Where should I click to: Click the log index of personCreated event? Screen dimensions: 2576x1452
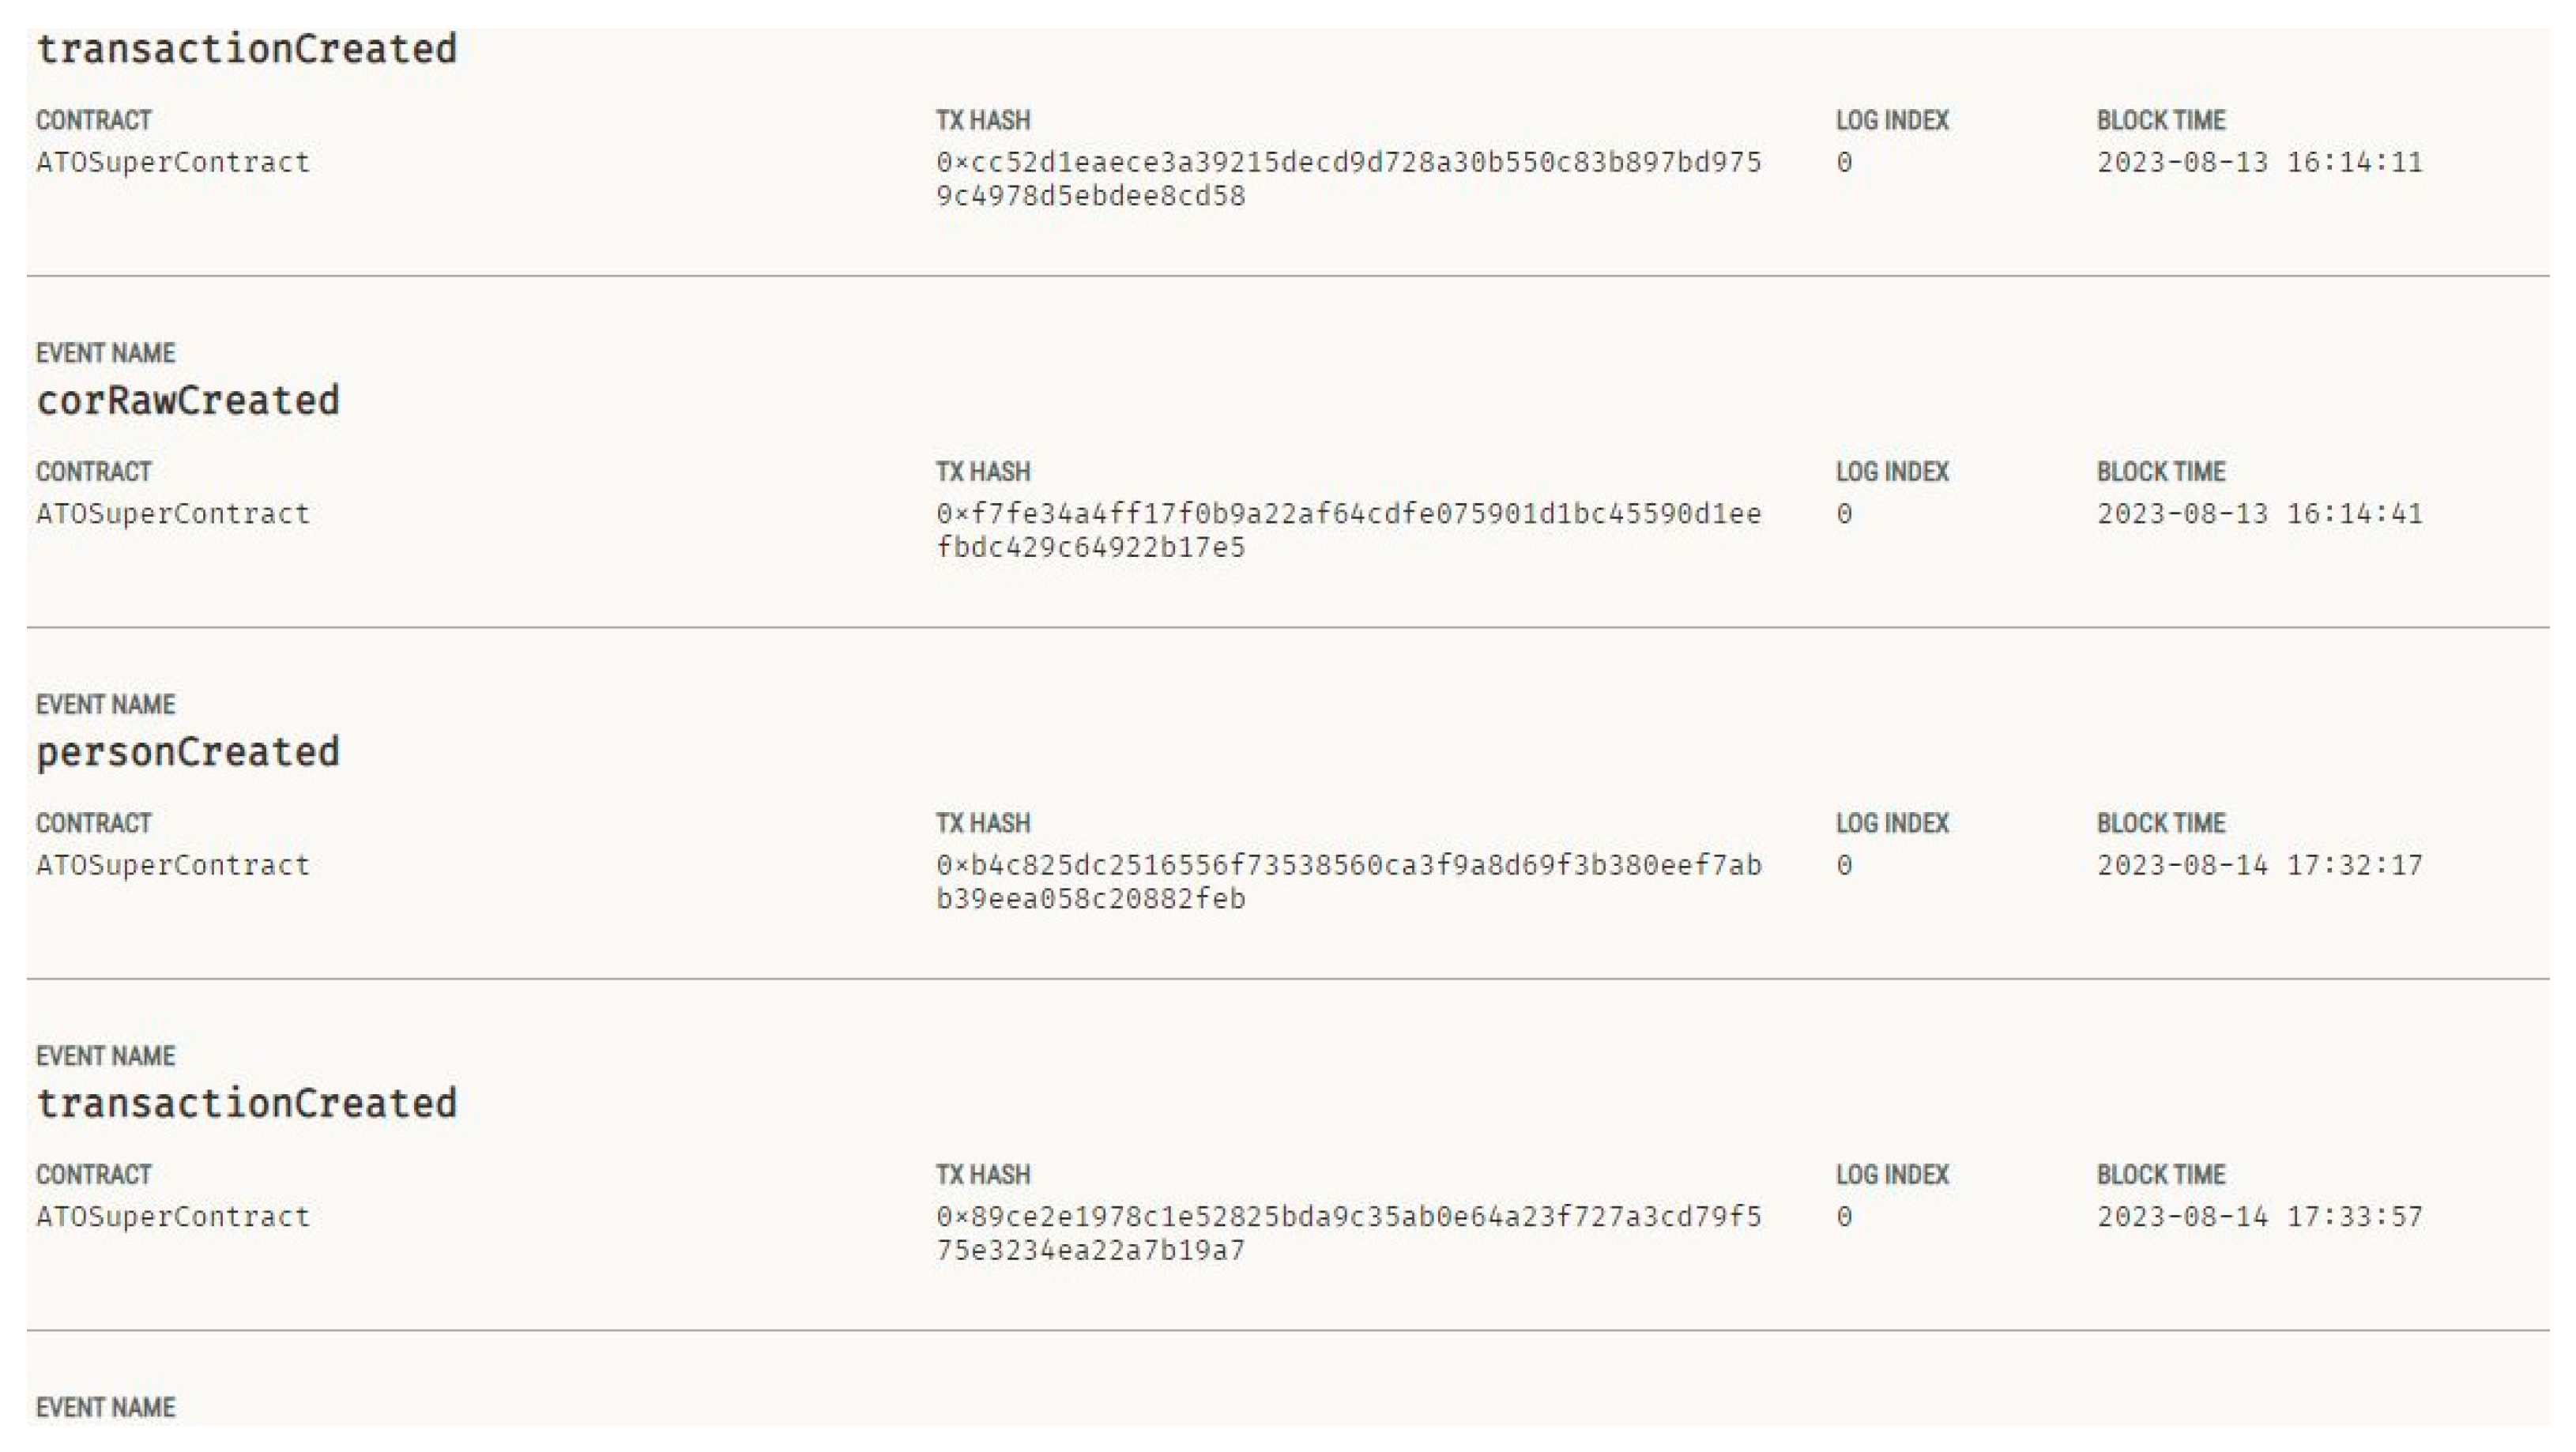click(x=1844, y=865)
